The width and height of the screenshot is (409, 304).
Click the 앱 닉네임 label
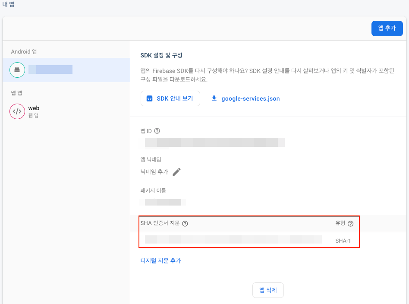pyautogui.click(x=151, y=159)
